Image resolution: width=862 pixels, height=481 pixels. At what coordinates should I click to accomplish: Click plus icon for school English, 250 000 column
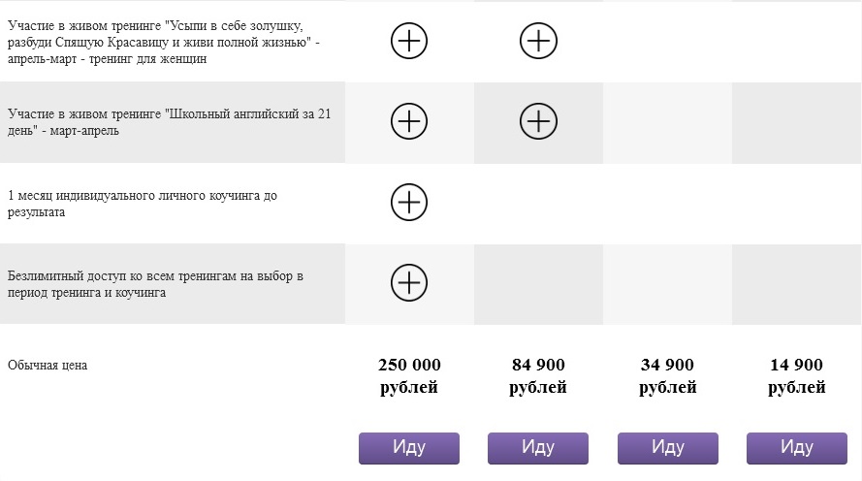pos(409,121)
